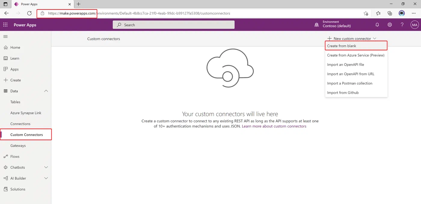Click the browser address bar URL
Viewport: 421px width, 204px height.
click(x=139, y=13)
